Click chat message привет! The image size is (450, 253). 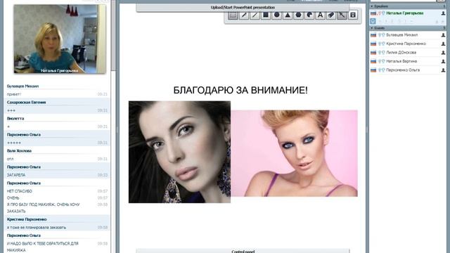tap(14, 94)
